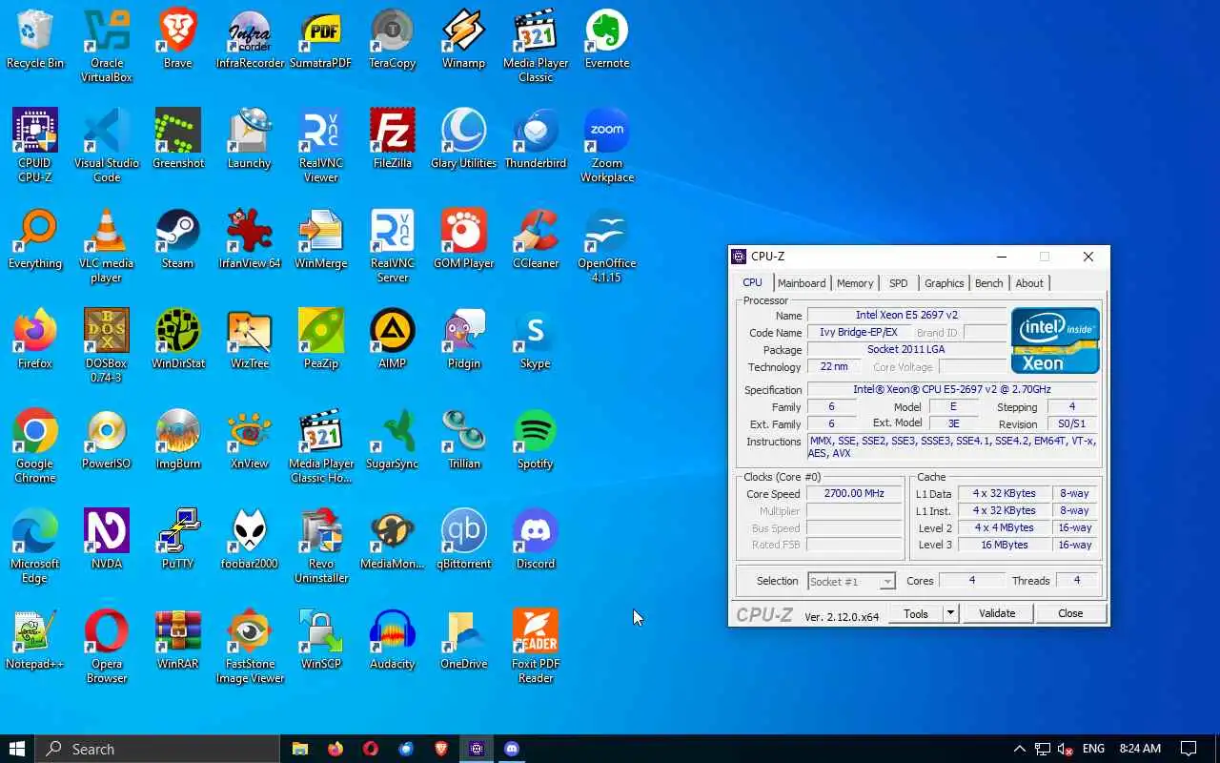Viewport: 1220px width, 763px height.
Task: Select the Zoom Workplace desktop shortcut
Action: coord(607,145)
